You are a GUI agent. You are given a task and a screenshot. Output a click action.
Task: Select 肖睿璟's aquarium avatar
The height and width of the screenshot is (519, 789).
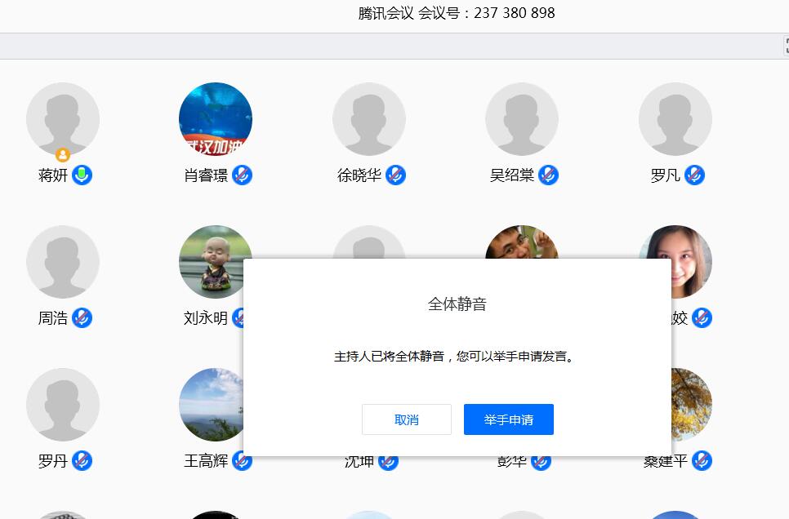pos(216,118)
